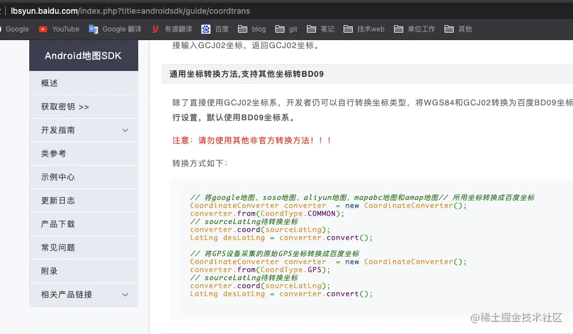Open the 概述 sidebar item
This screenshot has width=573, height=334.
point(84,83)
